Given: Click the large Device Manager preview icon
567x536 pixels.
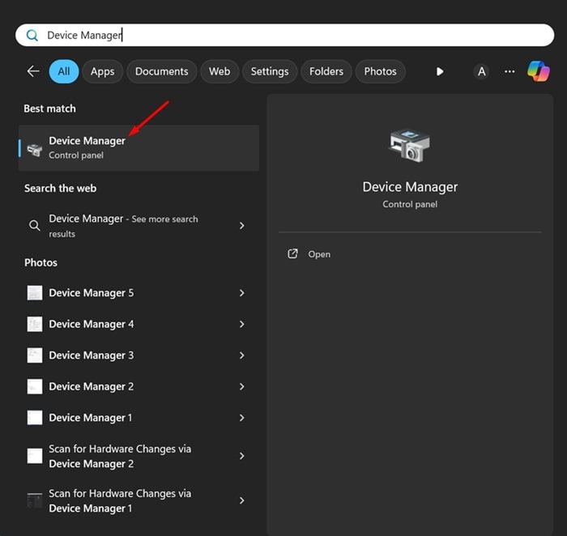Looking at the screenshot, I should click(x=410, y=147).
